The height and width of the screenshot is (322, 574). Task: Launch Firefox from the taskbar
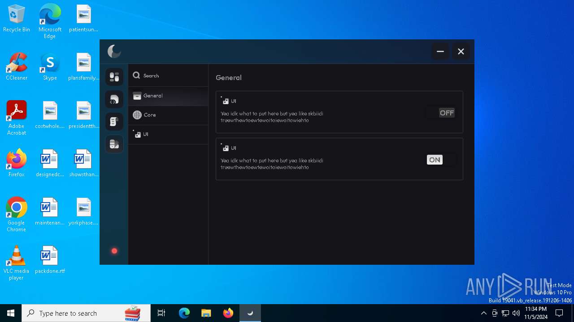click(x=228, y=313)
